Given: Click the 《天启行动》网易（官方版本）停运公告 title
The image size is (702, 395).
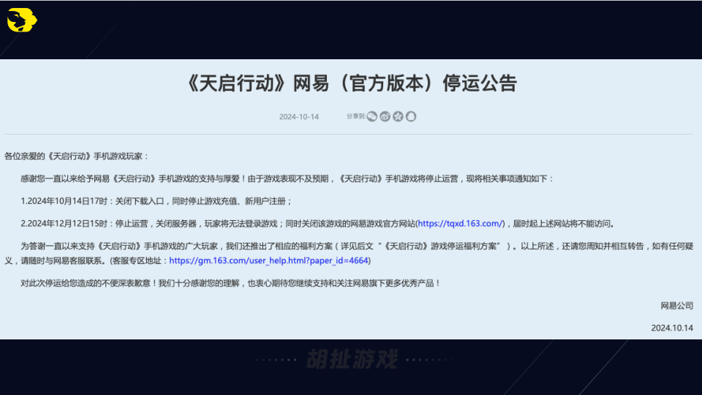Looking at the screenshot, I should 351,83.
